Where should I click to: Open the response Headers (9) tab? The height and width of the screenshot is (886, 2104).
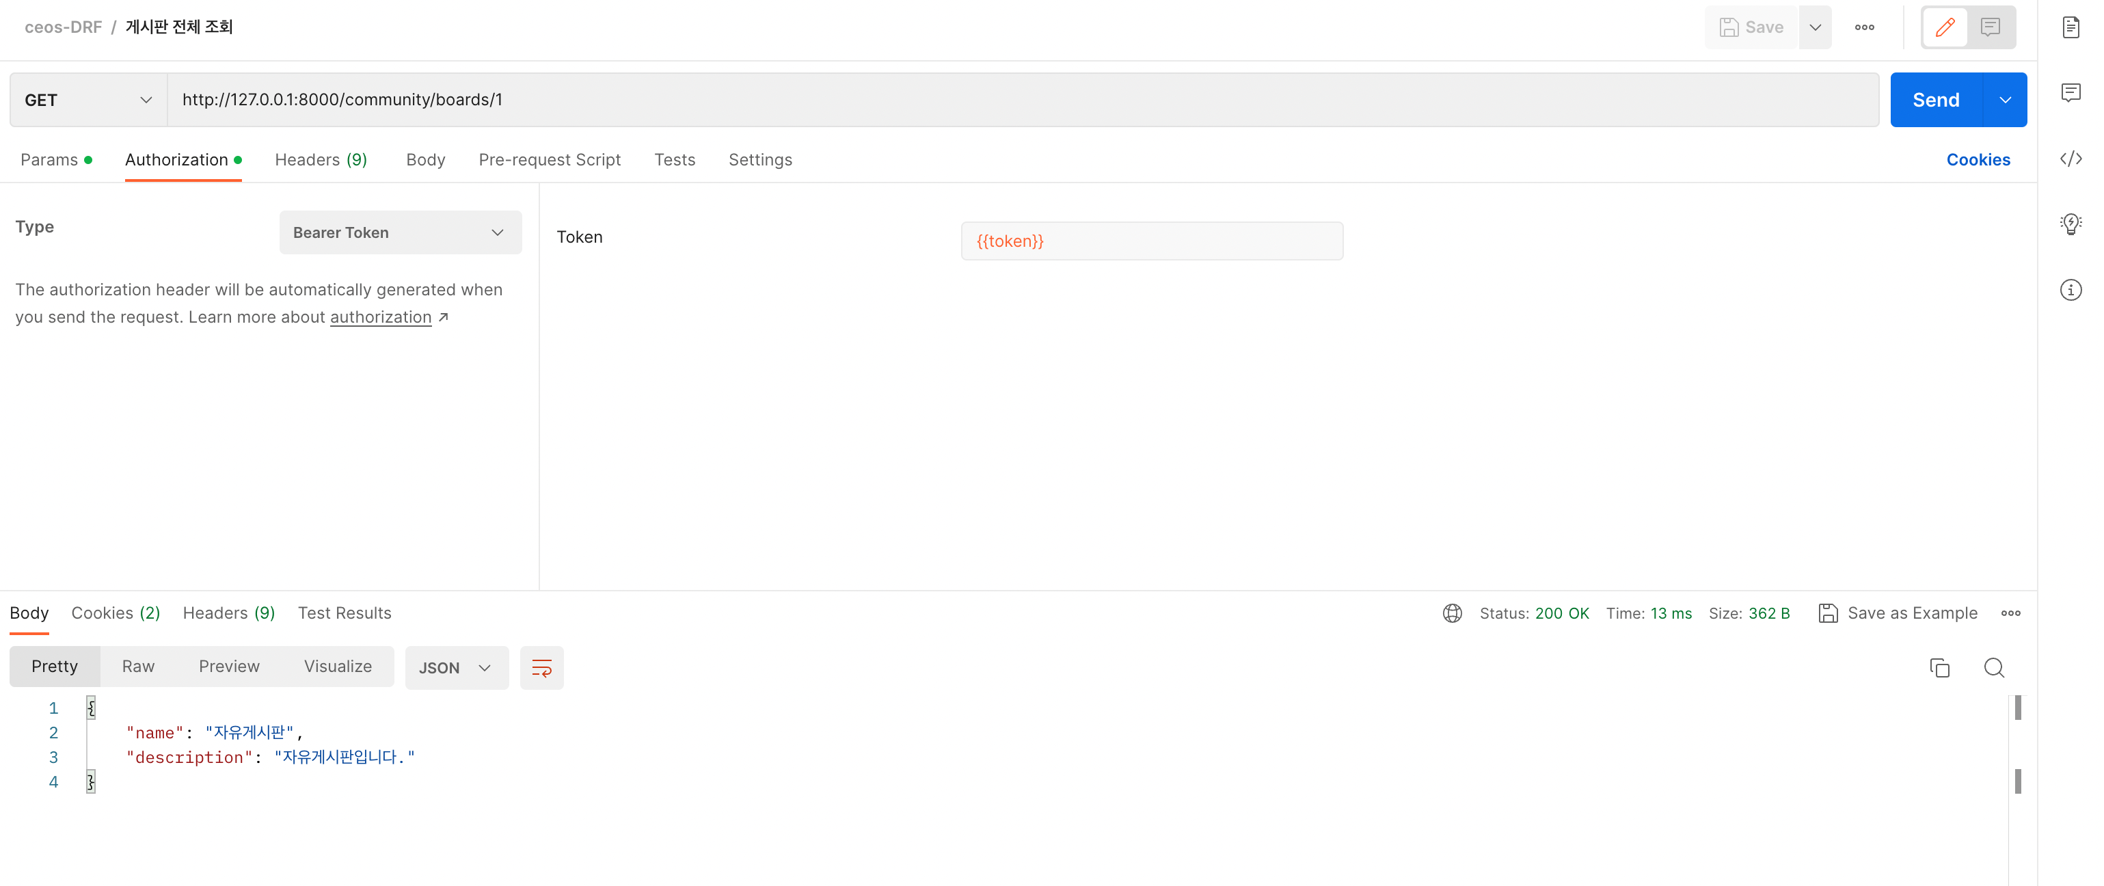(x=229, y=613)
